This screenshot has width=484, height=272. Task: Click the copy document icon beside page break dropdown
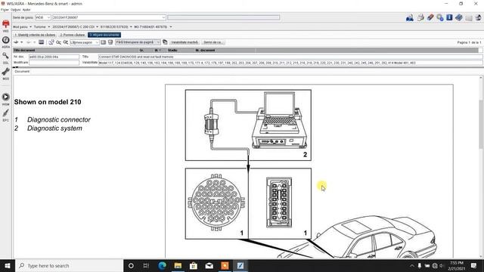click(165, 42)
